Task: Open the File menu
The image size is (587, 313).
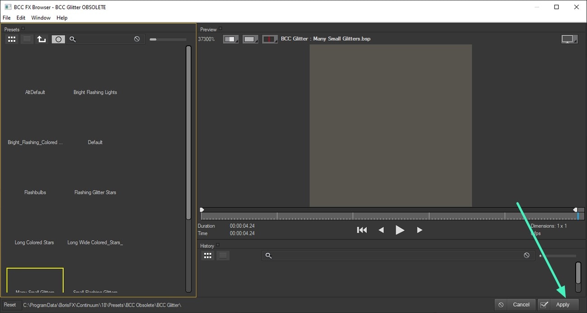Action: [x=6, y=18]
